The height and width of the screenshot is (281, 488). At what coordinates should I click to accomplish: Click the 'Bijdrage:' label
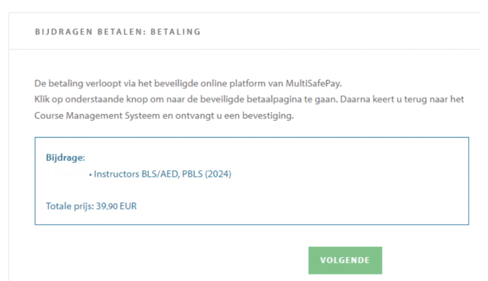[65, 157]
